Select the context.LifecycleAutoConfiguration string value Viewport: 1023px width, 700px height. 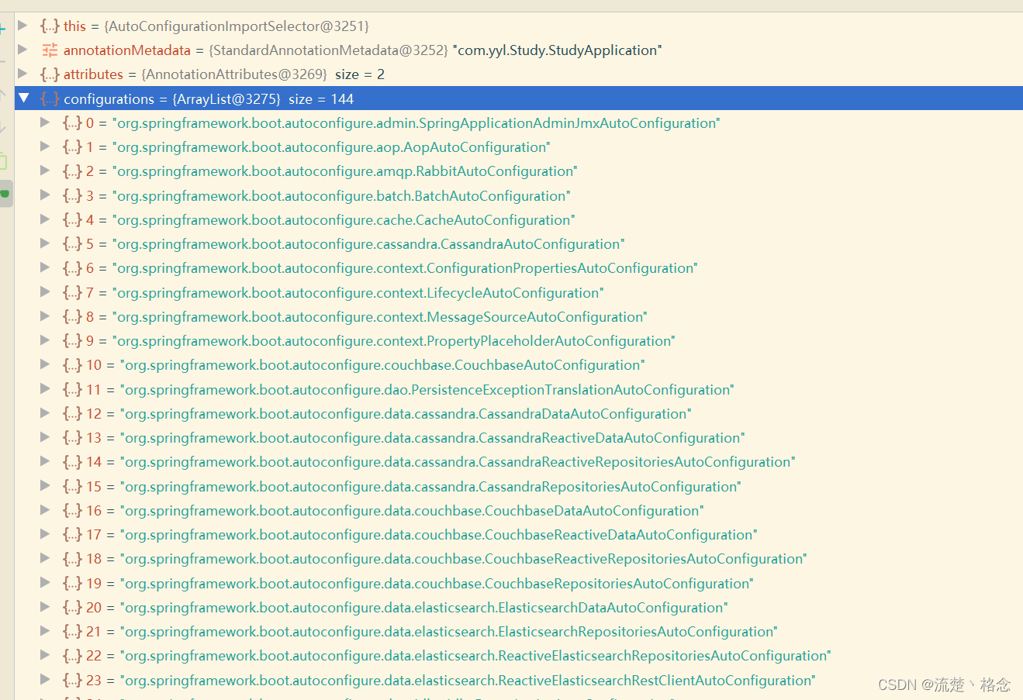pyautogui.click(x=358, y=293)
